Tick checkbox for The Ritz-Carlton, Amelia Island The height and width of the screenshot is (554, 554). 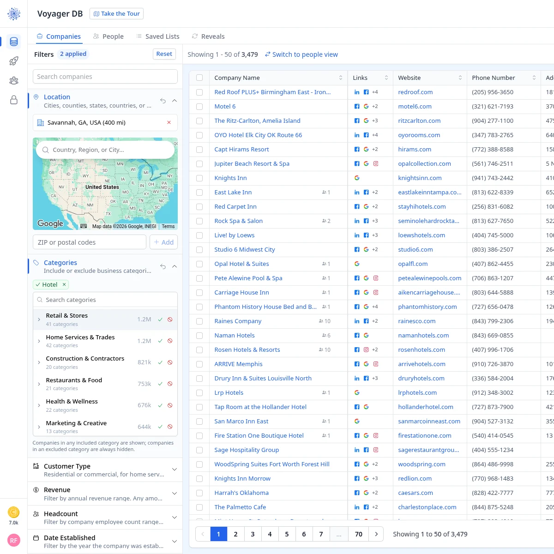point(199,121)
